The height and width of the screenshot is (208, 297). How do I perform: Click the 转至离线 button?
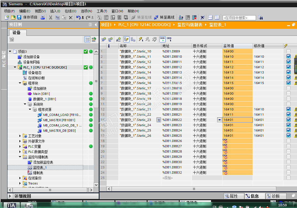tap(164, 17)
